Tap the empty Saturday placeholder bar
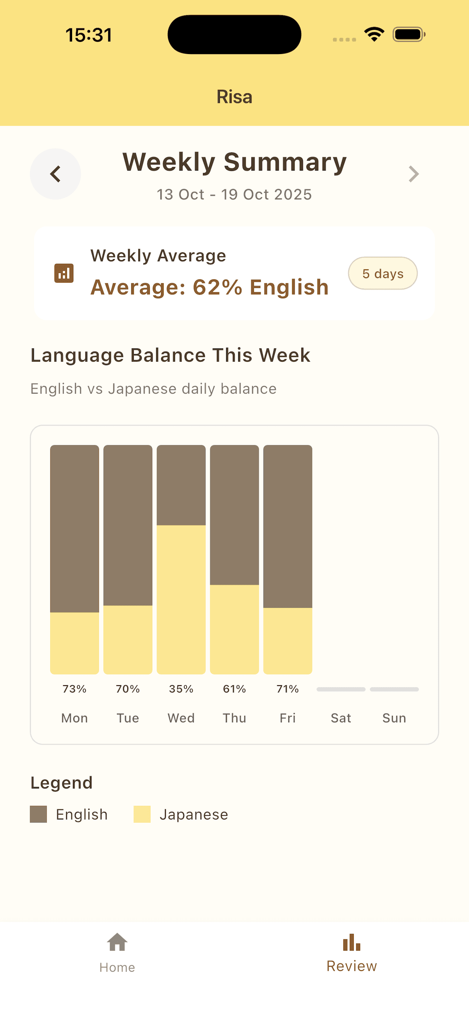 341,689
